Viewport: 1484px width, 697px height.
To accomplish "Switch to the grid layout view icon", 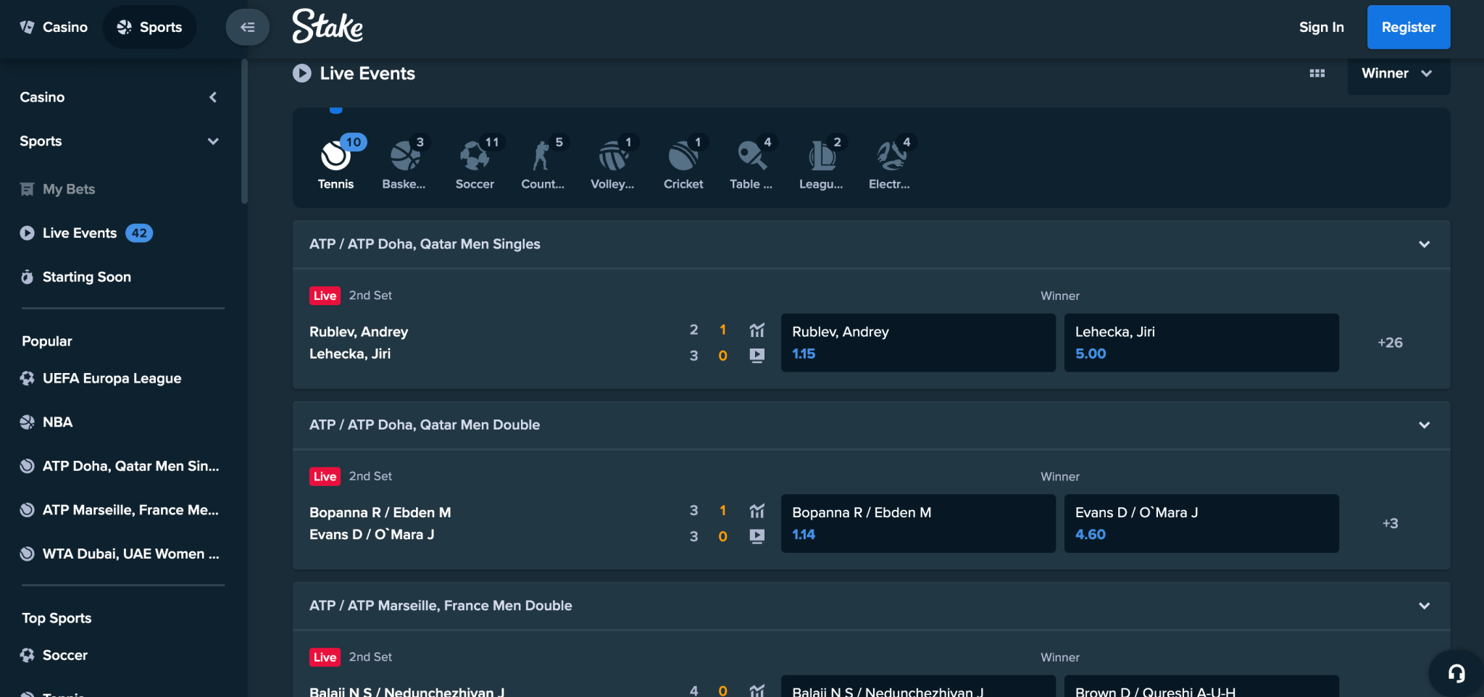I will [x=1317, y=73].
